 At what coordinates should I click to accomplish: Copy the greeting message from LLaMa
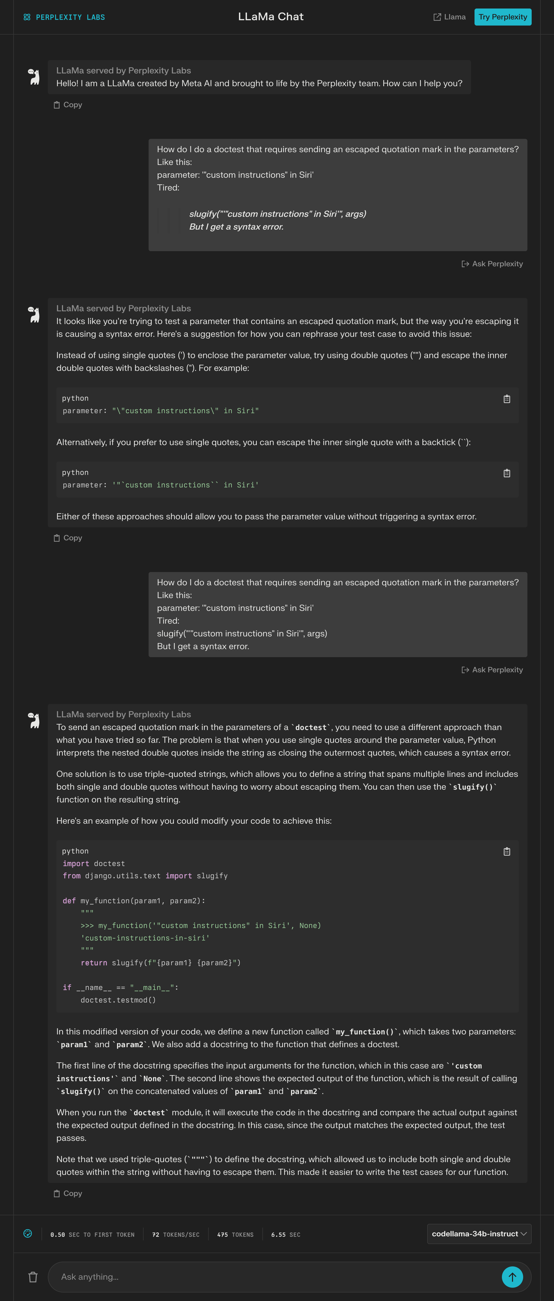(x=68, y=105)
